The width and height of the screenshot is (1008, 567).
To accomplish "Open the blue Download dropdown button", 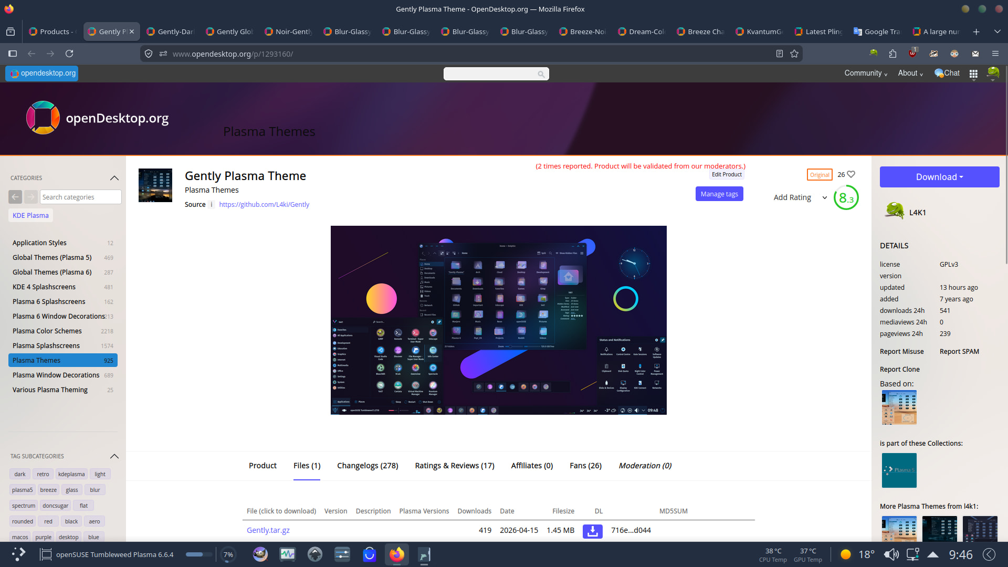I will click(x=939, y=177).
